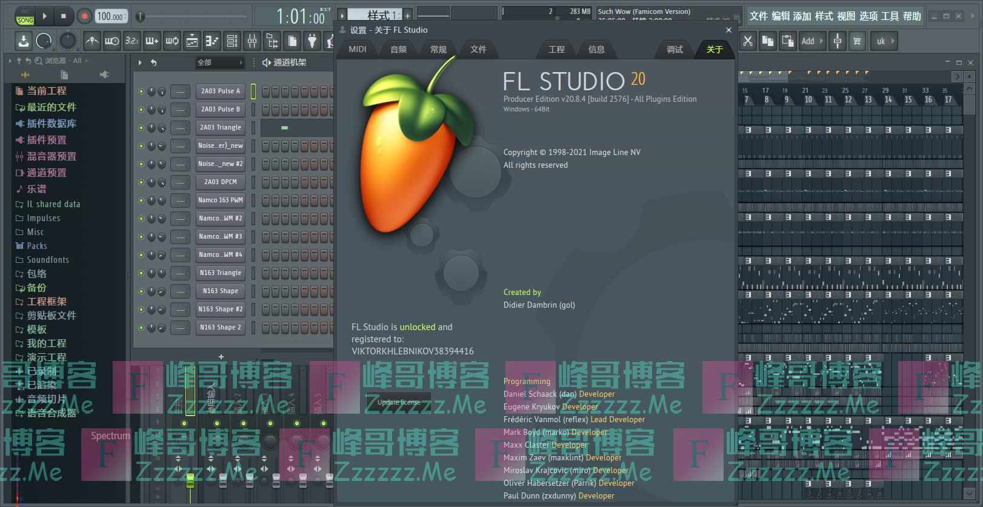Screen dimensions: 983x507
Task: Expand the Add dropdown in the toolbar
Action: [812, 41]
